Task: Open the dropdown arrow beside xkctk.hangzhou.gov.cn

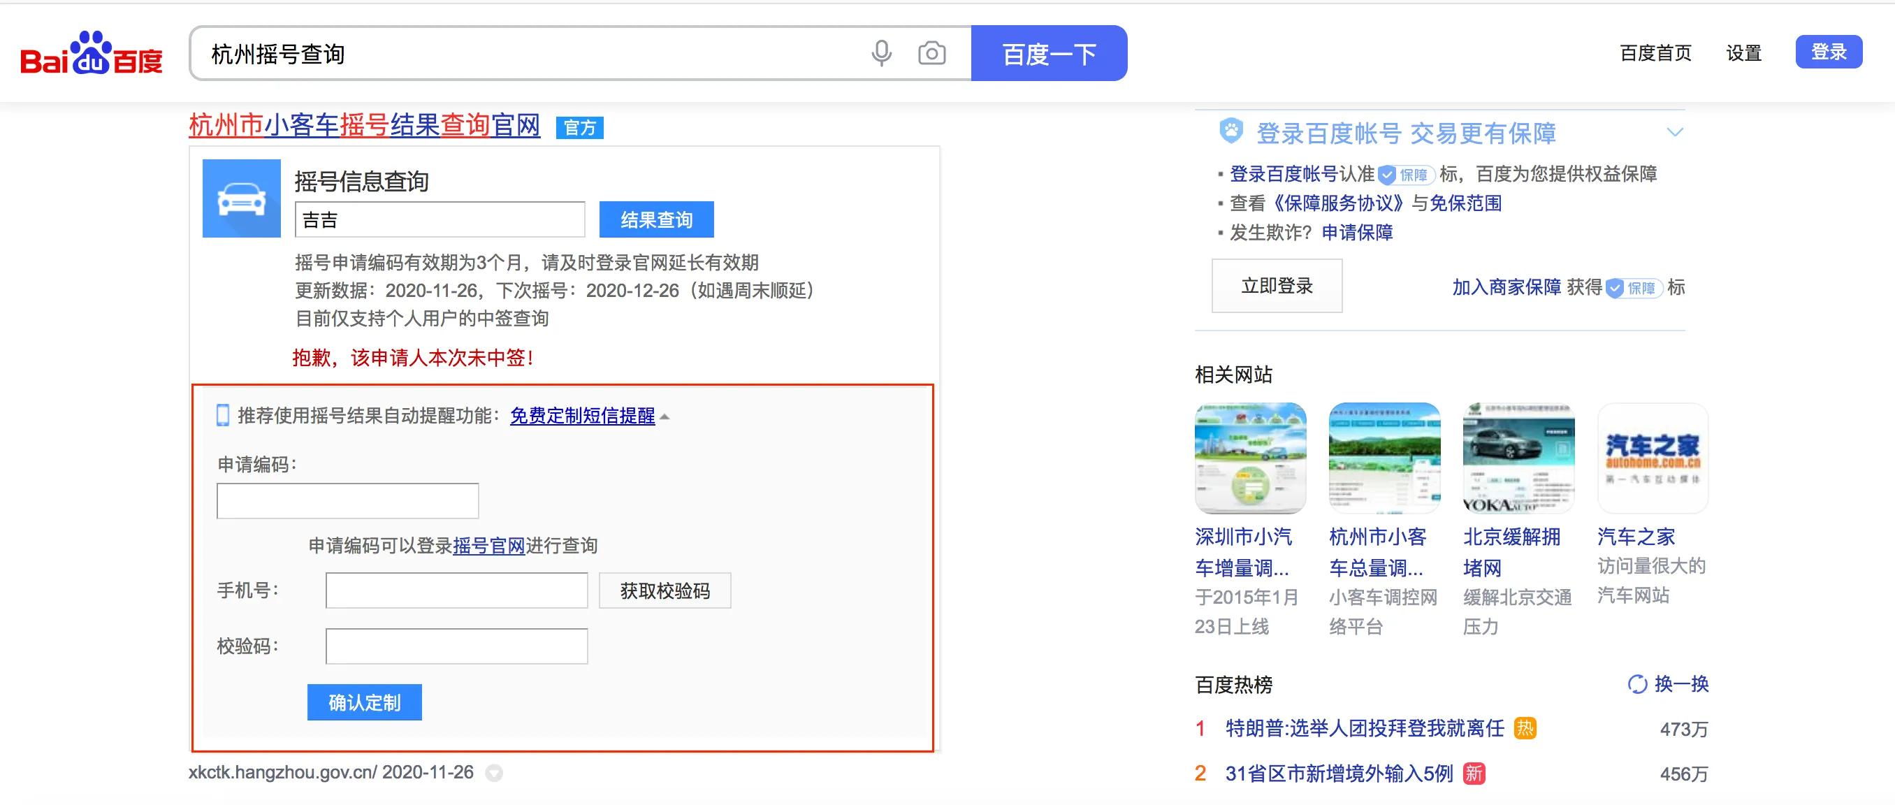Action: (x=494, y=774)
